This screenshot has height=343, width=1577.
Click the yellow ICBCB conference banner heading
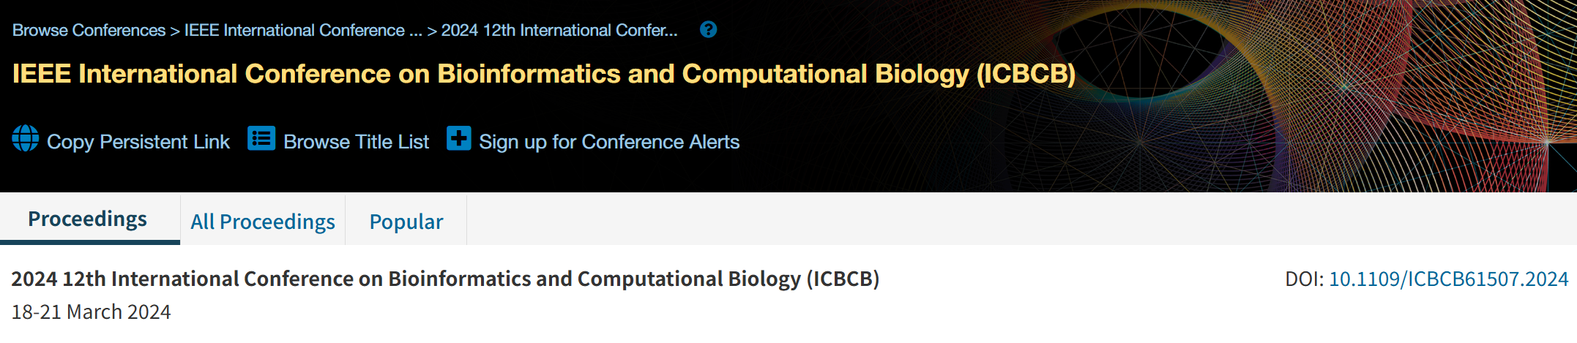click(543, 75)
